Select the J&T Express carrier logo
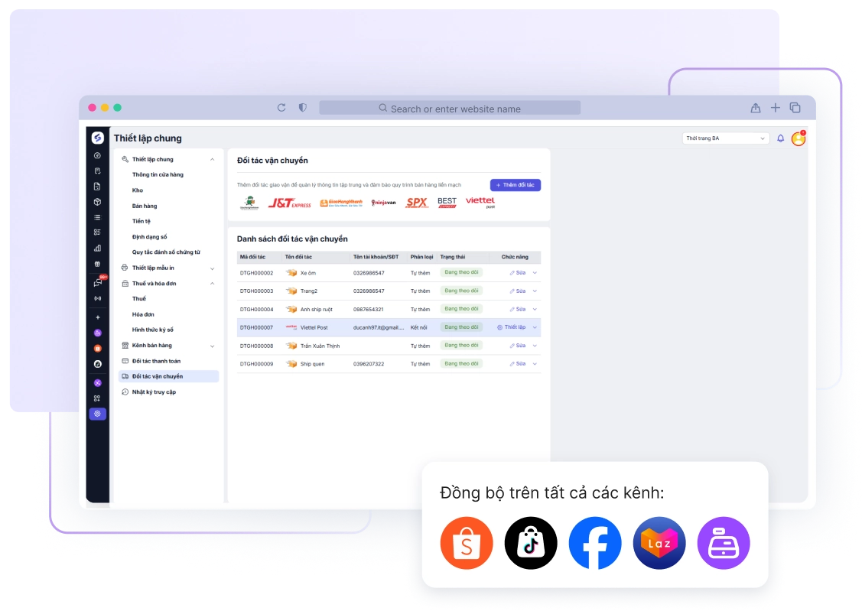 tap(289, 203)
